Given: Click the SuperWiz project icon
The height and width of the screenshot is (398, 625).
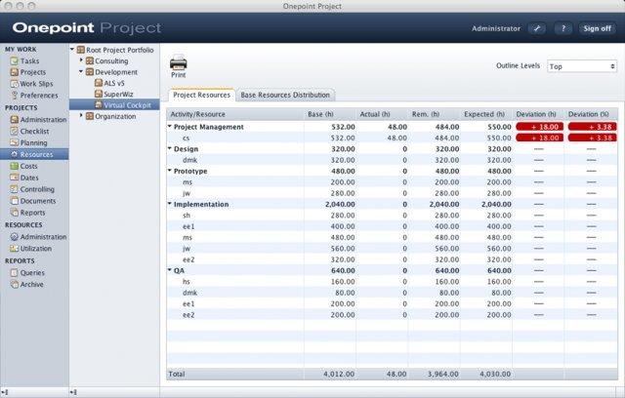Looking at the screenshot, I should [x=99, y=95].
